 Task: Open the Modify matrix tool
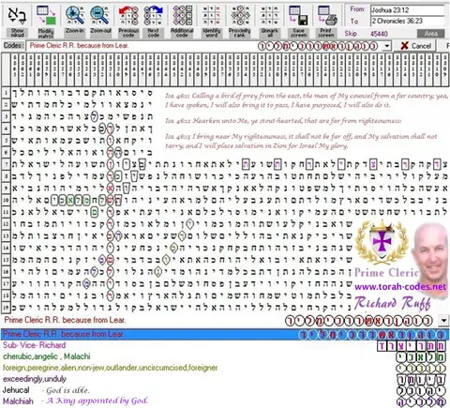coord(46,16)
